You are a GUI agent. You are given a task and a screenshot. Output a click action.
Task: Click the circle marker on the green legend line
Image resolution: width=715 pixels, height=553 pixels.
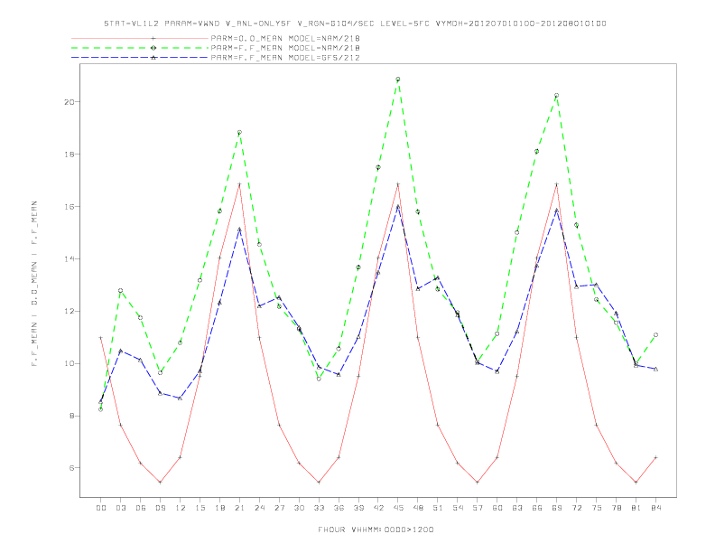pos(153,48)
